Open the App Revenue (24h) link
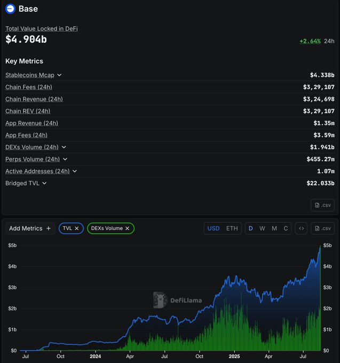Screen dimensions: 340x363 coord(31,123)
